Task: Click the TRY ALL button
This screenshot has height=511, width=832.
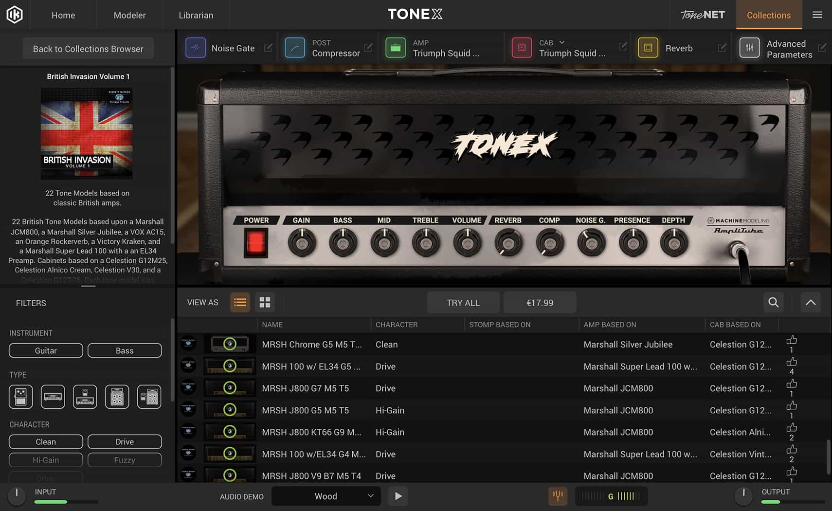Action: (x=463, y=303)
